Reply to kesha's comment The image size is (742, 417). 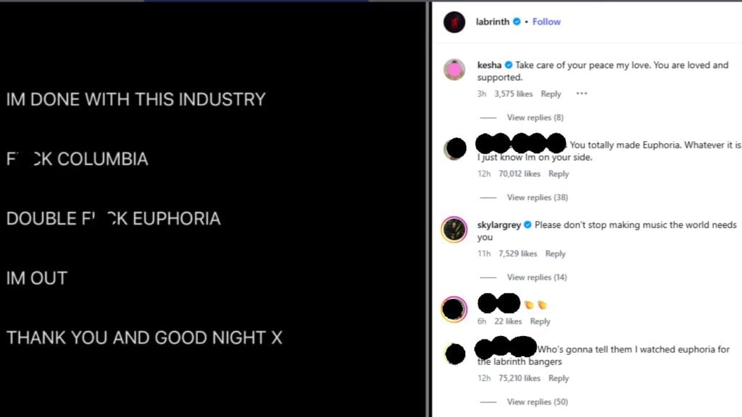[551, 94]
